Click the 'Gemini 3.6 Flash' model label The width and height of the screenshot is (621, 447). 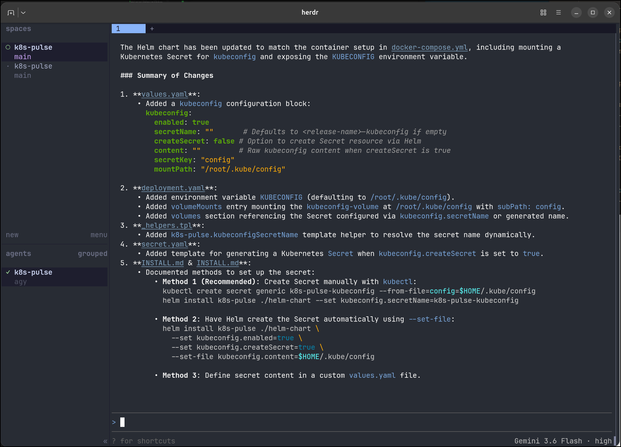pyautogui.click(x=548, y=441)
